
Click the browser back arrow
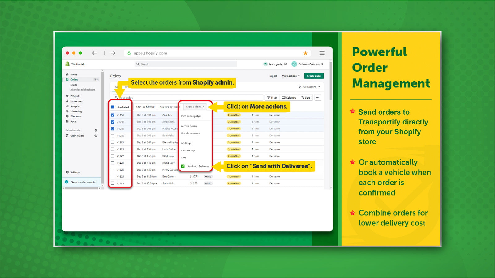(x=94, y=53)
